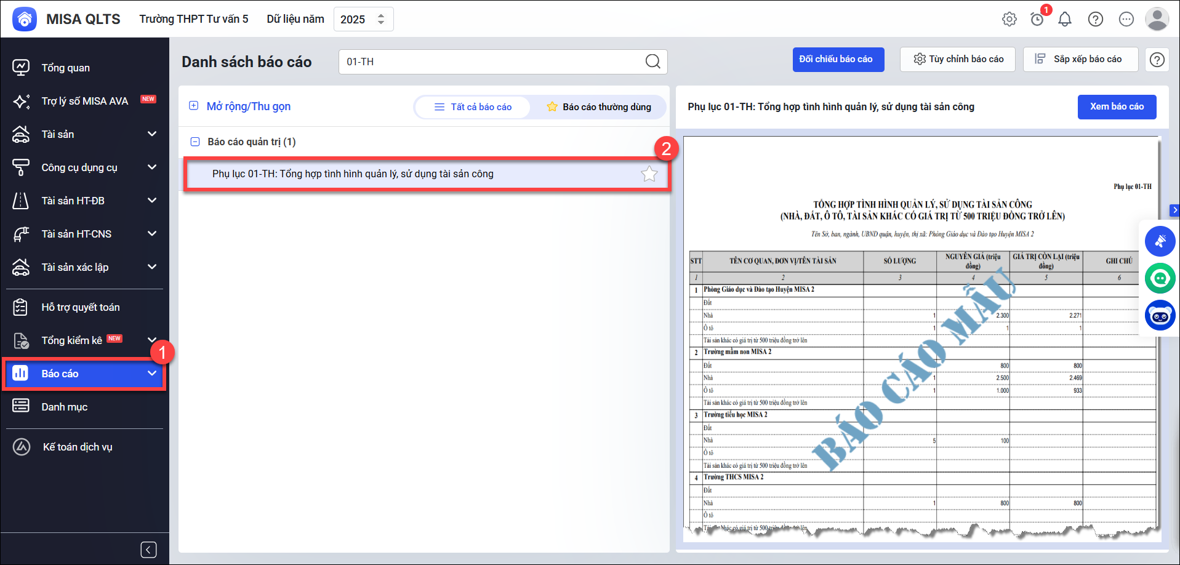Change the data year 2025 stepper

[x=381, y=19]
